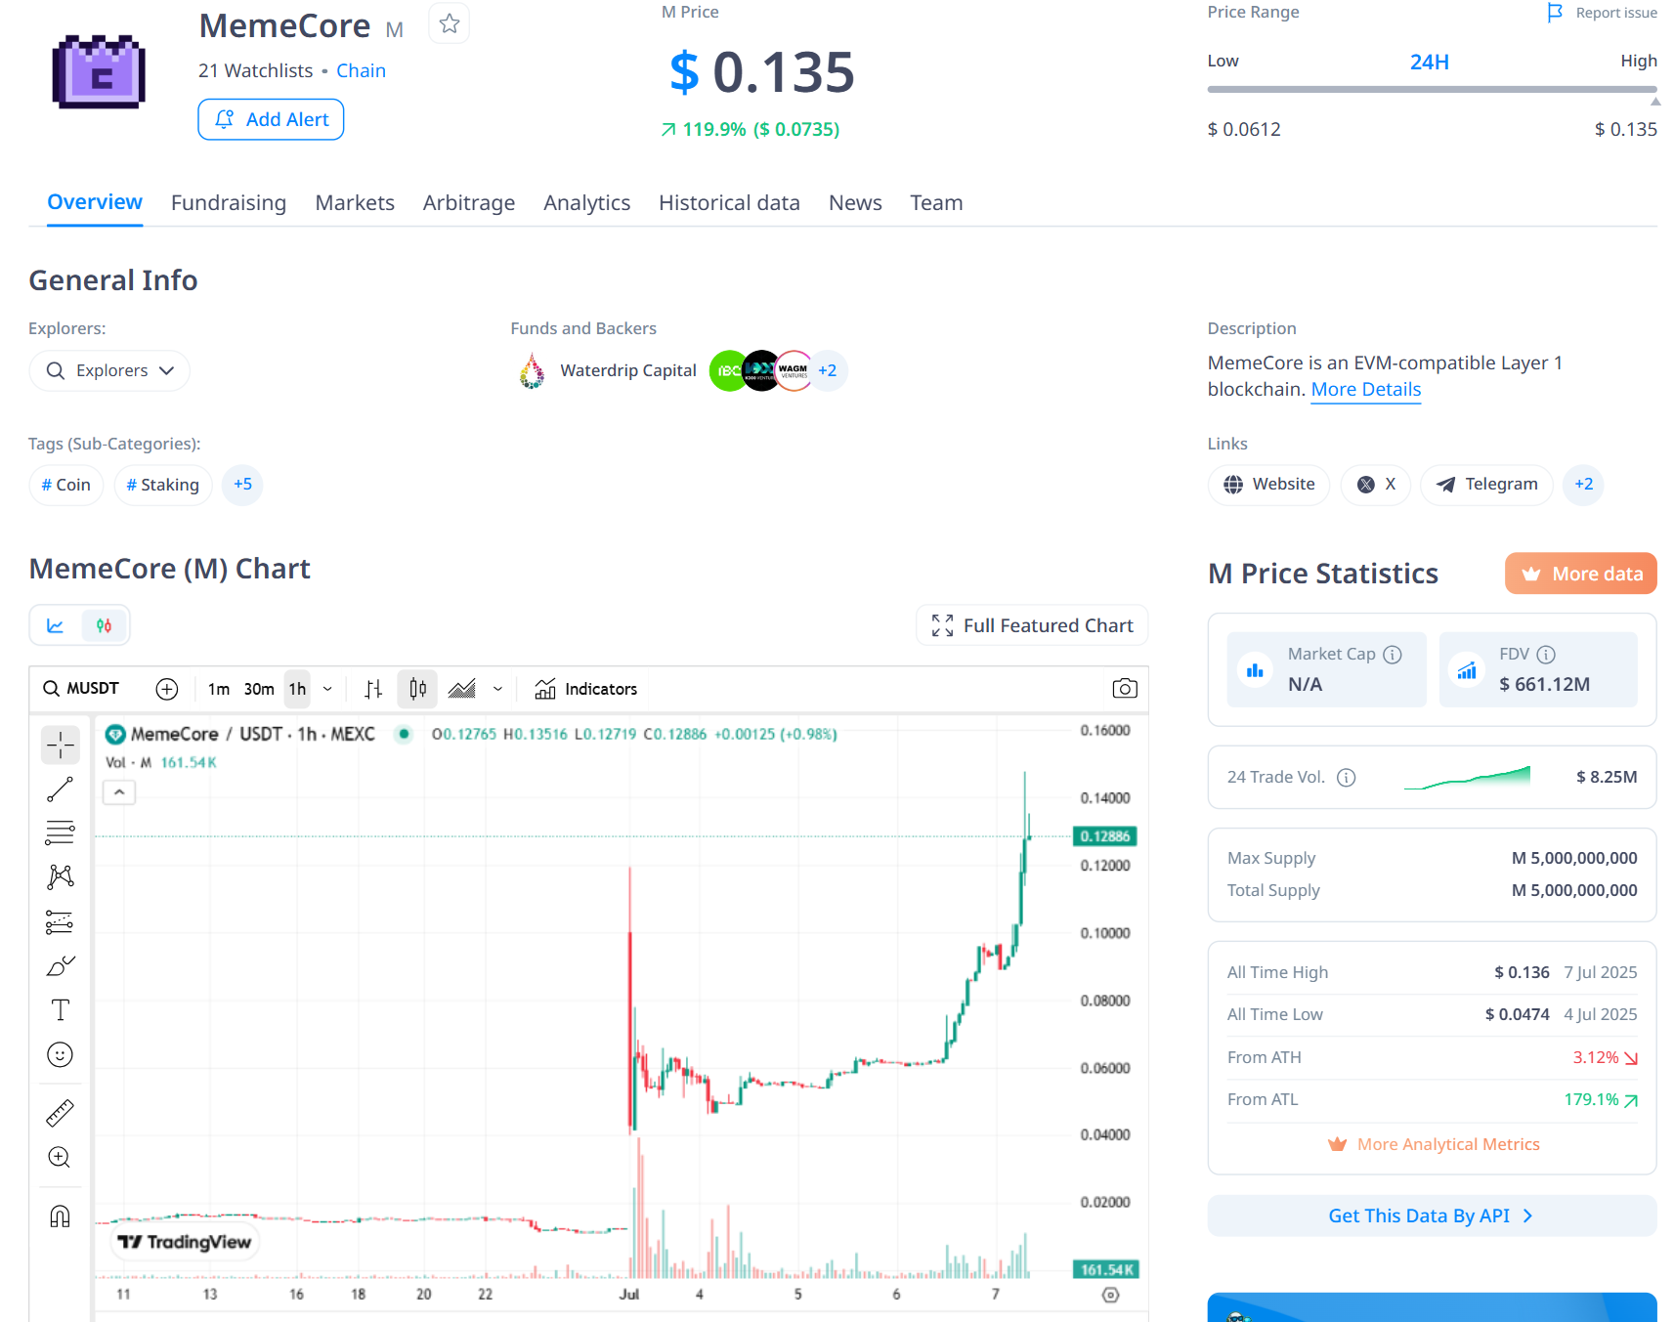Select bar chart style icon
The image size is (1674, 1322).
coord(373,689)
